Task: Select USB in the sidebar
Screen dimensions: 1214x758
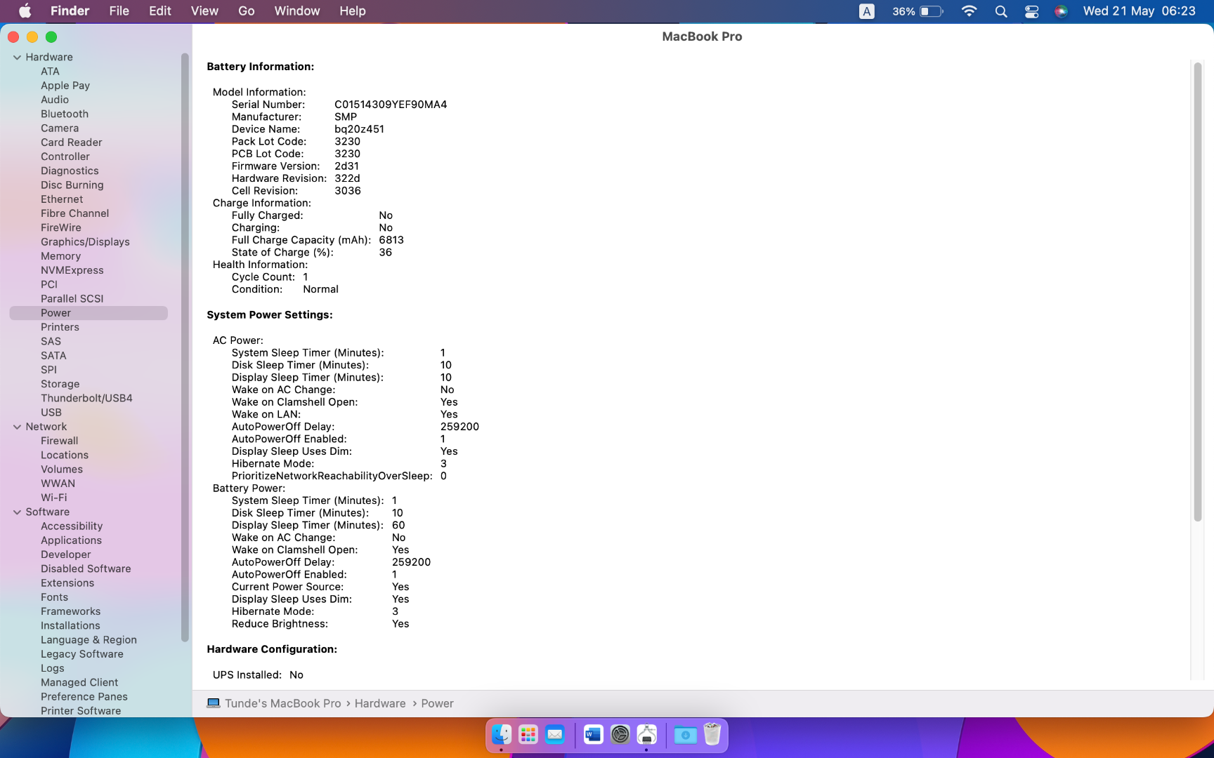Action: tap(51, 413)
